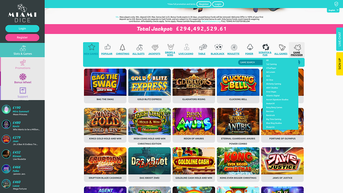The height and width of the screenshot is (193, 343).
Task: Open Reign of Anubis game
Action: click(x=193, y=125)
